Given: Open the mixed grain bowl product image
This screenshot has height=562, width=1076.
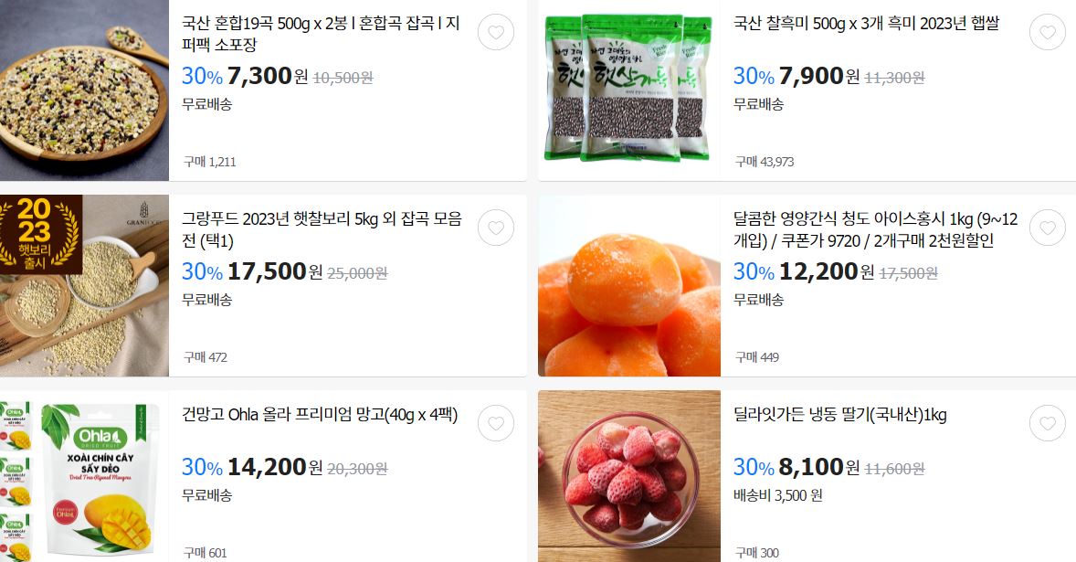Looking at the screenshot, I should 84,90.
